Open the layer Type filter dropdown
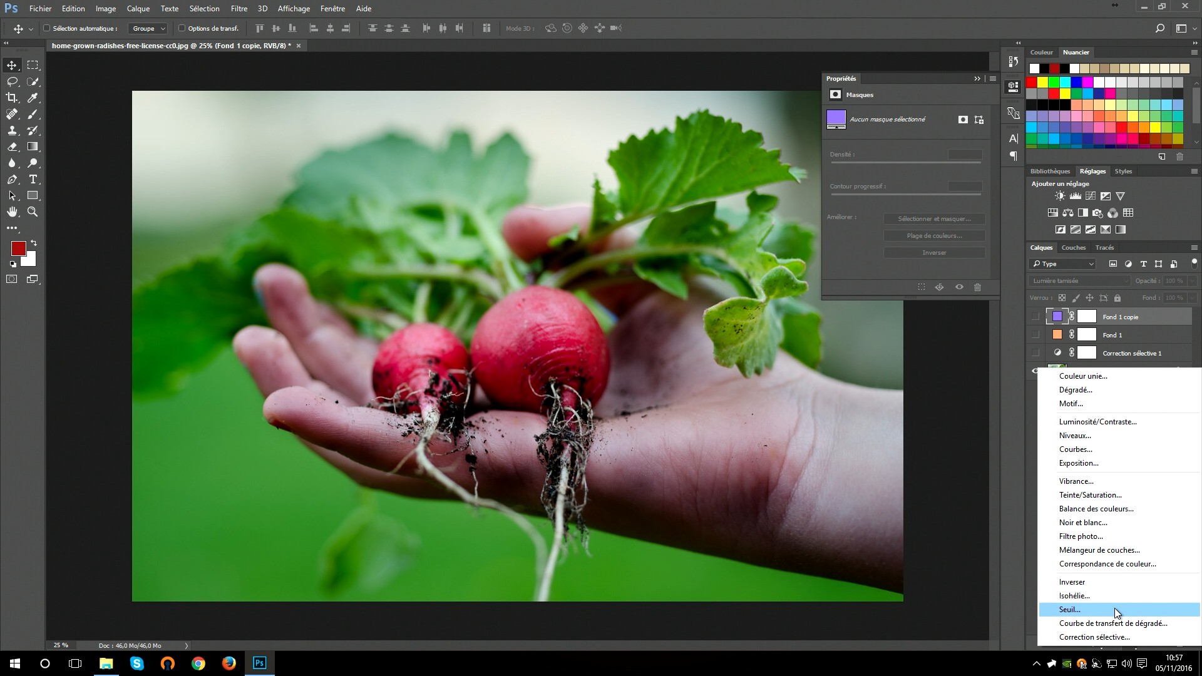The image size is (1202, 676). coord(1063,264)
